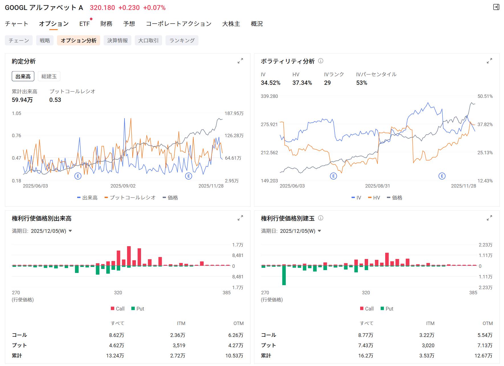504x366 pixels.
Task: Expand the 約定分析 chart to full view
Action: point(240,61)
